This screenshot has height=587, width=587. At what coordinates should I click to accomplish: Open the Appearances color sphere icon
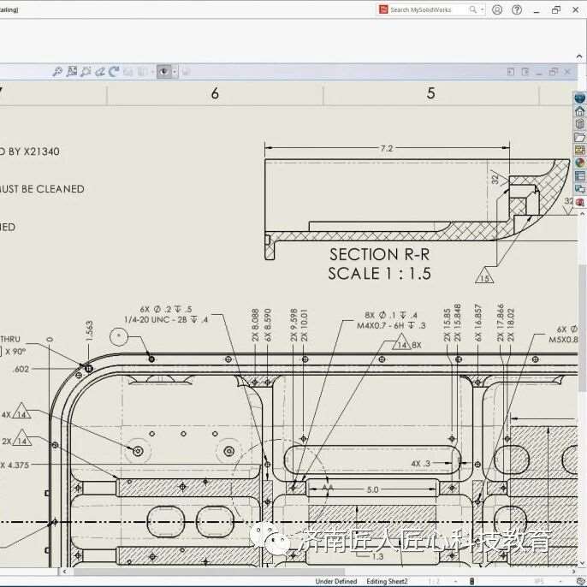click(579, 163)
